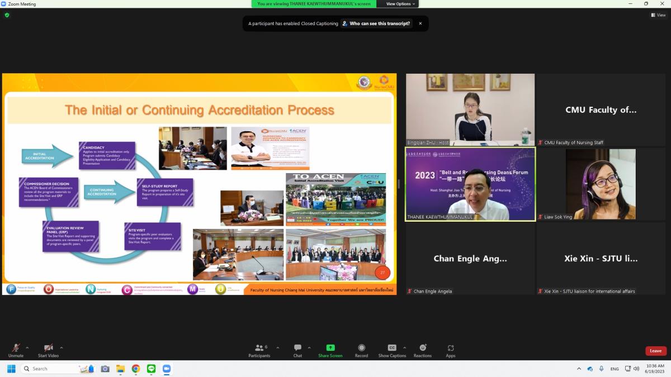Expand the chevron next to Participants
The height and width of the screenshot is (377, 671).
277,347
